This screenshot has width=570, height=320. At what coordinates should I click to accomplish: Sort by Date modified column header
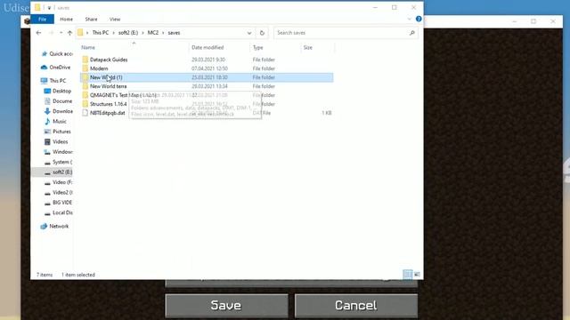(x=208, y=47)
